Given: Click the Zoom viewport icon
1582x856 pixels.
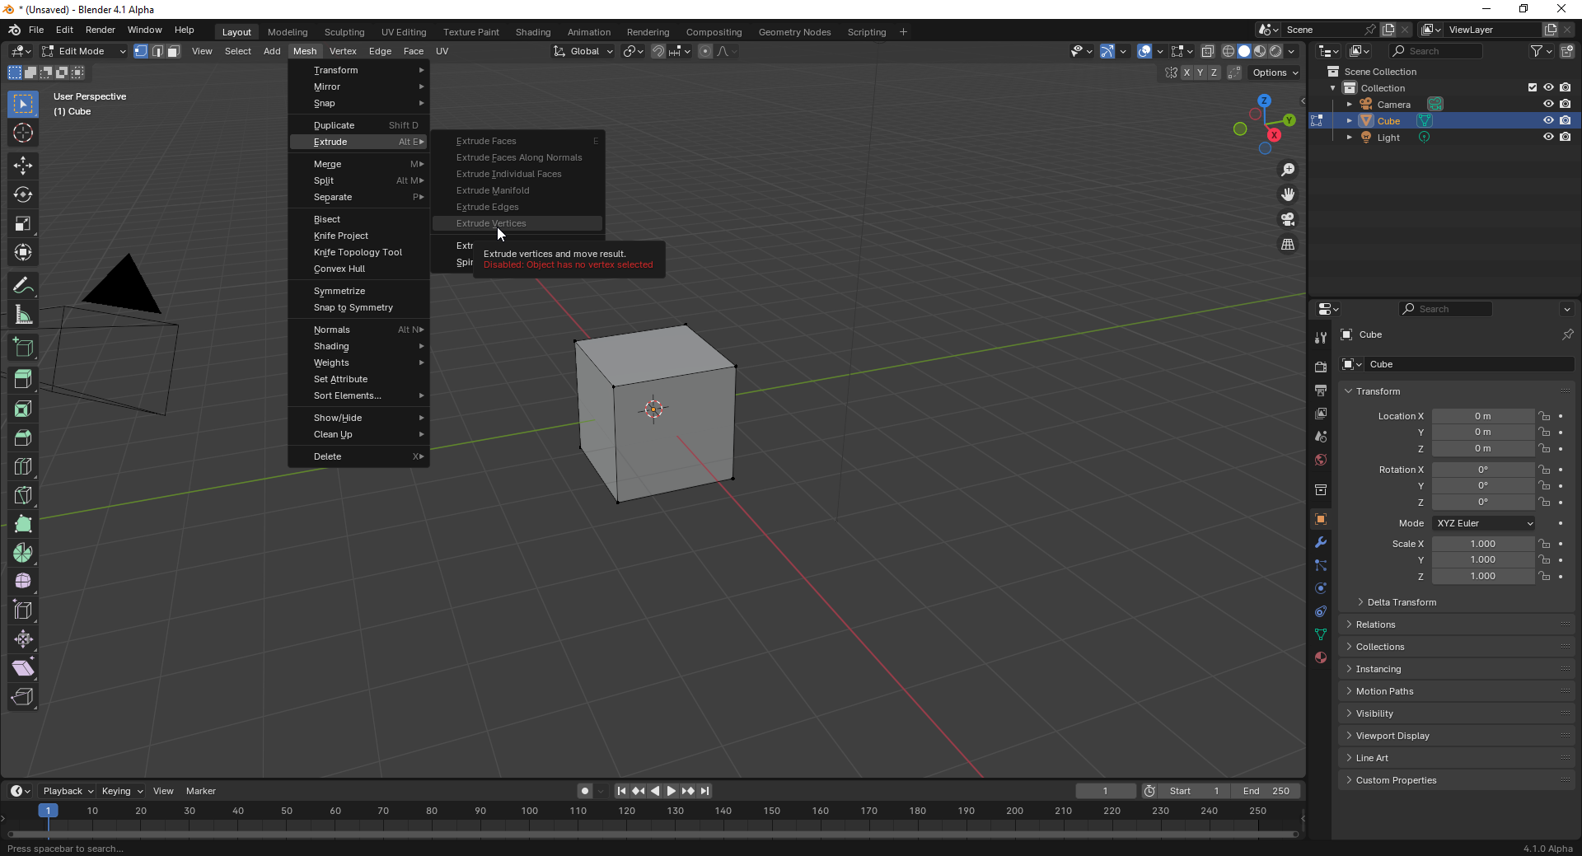Looking at the screenshot, I should [x=1287, y=170].
